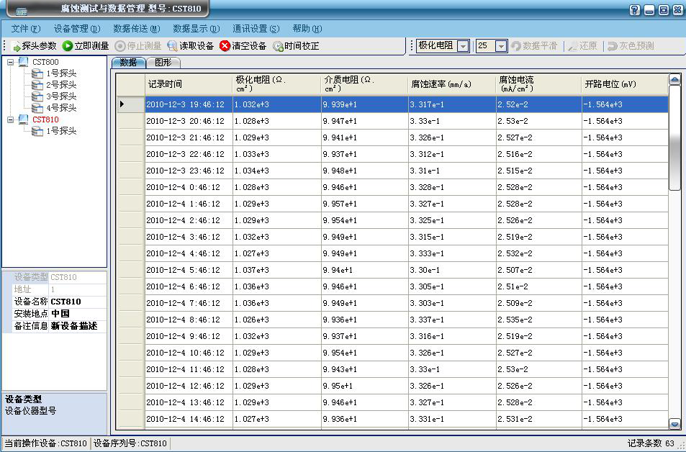Screen dimensions: 686x452
Task: Click the 数据平滑 toolbar icon
Action: (516, 46)
